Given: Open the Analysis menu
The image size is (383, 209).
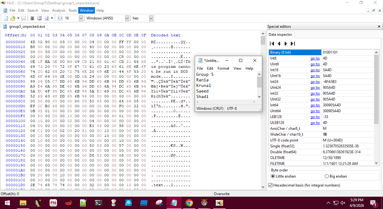Looking at the screenshot, I should [59, 10].
